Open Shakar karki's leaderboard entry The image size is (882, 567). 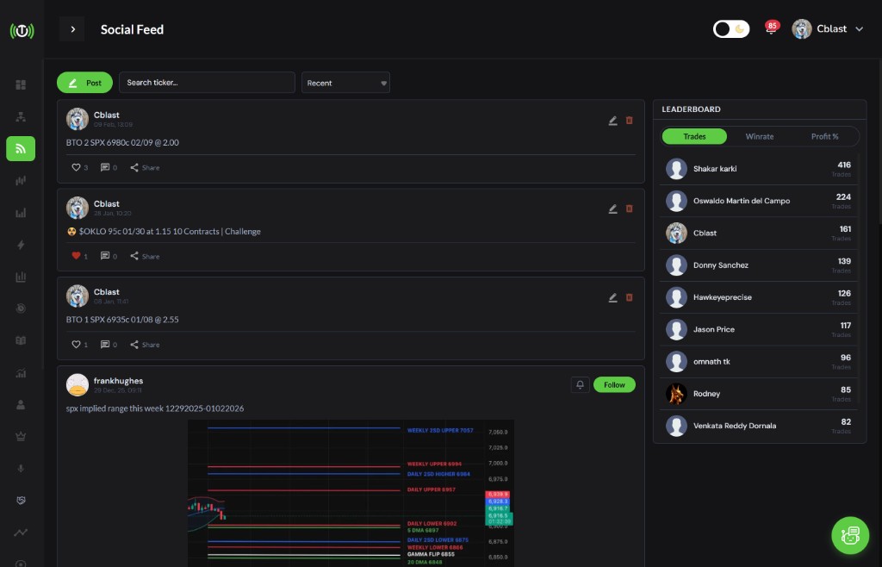coord(715,169)
